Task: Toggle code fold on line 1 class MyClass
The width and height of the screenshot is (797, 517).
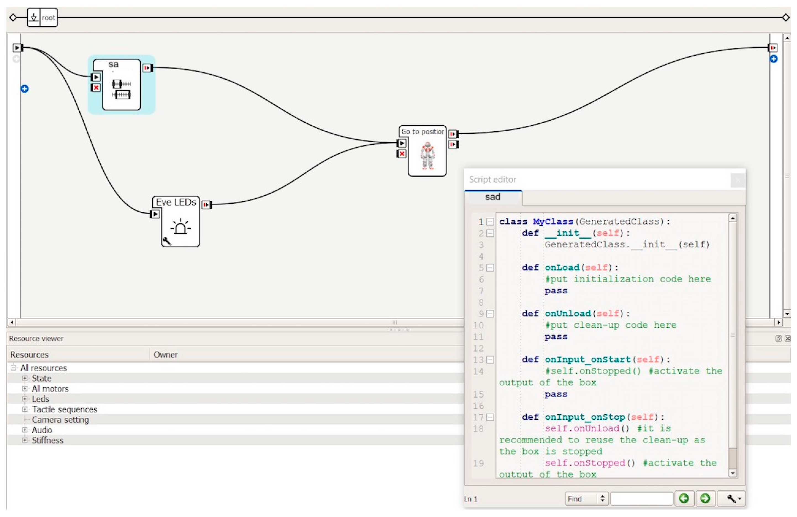Action: 490,222
